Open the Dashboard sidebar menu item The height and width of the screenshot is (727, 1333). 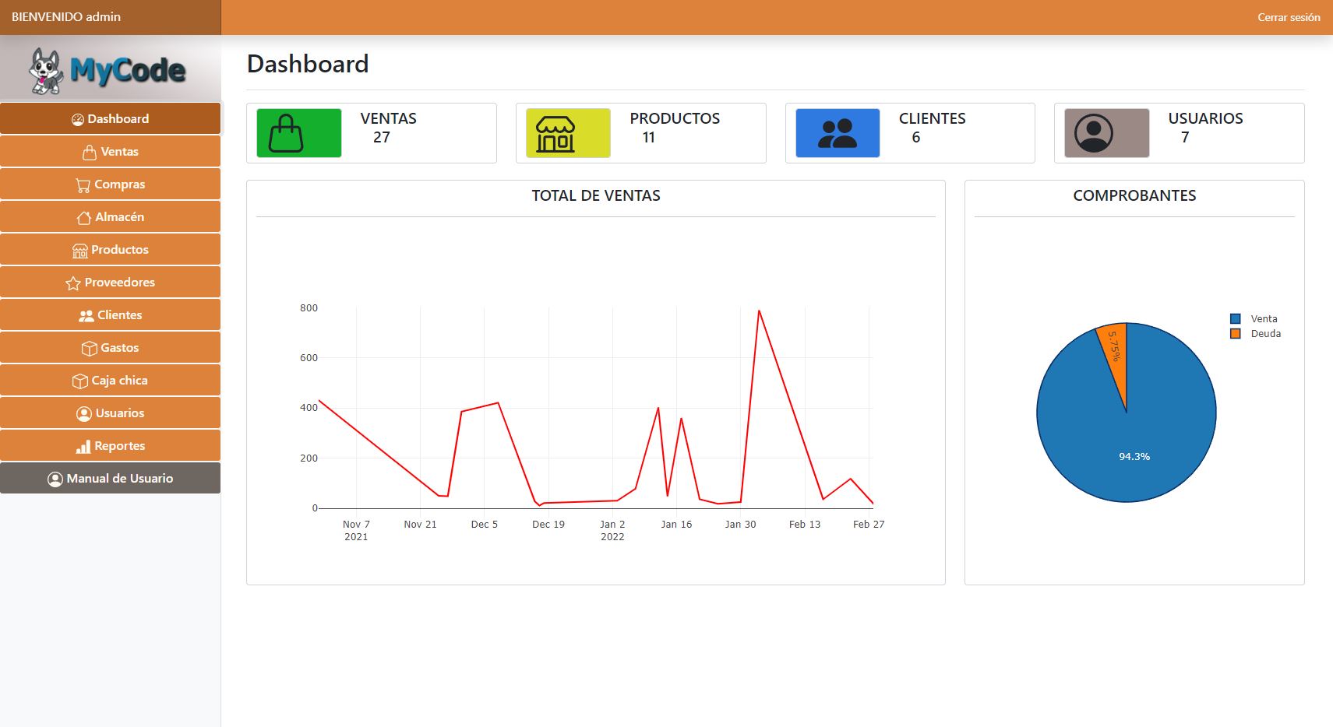(110, 119)
